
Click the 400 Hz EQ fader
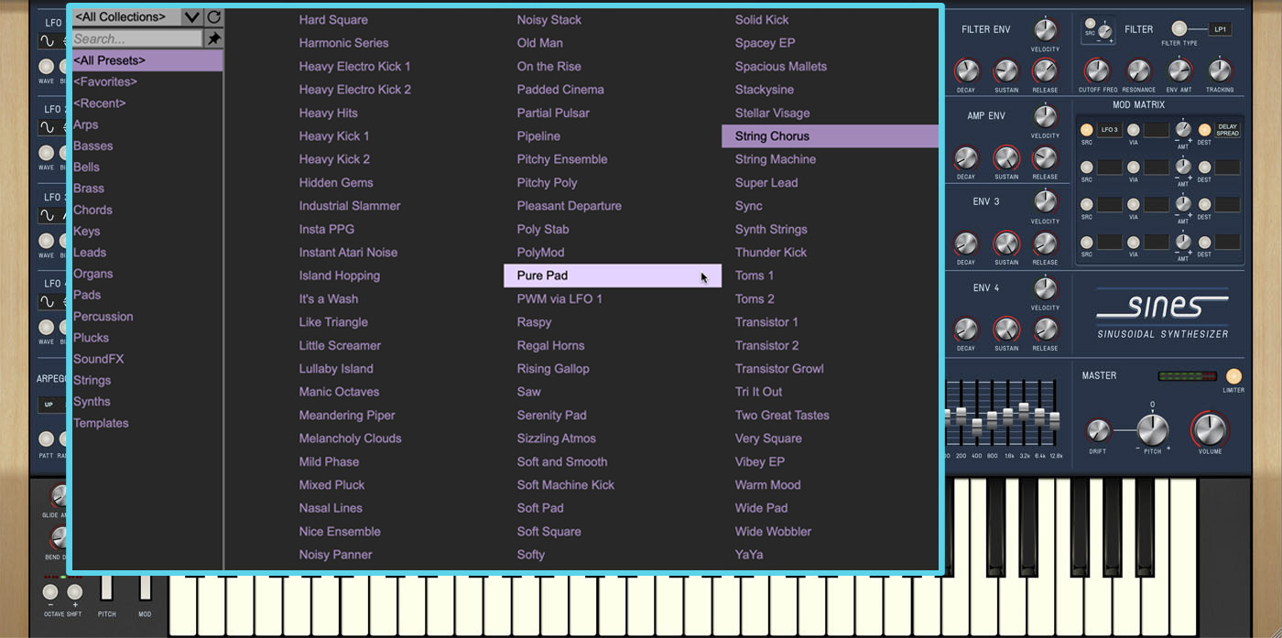(x=977, y=426)
